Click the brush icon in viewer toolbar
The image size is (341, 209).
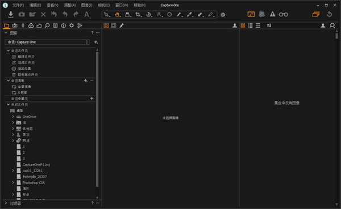click(122, 25)
